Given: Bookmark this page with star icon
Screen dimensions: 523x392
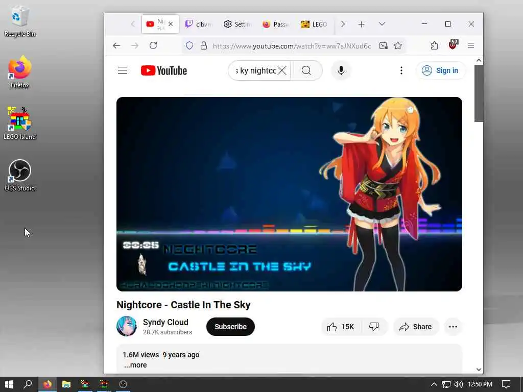Looking at the screenshot, I should click(x=398, y=45).
